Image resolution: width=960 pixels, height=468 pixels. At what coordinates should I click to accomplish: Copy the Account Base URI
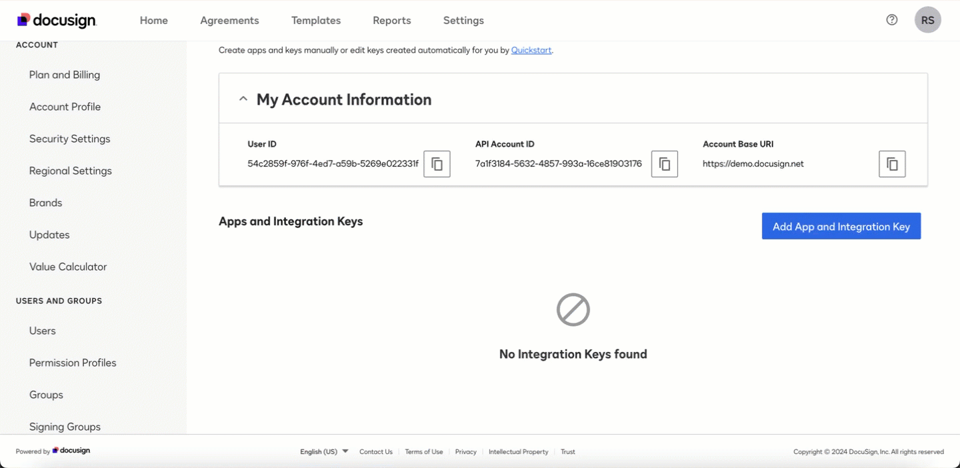click(x=892, y=164)
